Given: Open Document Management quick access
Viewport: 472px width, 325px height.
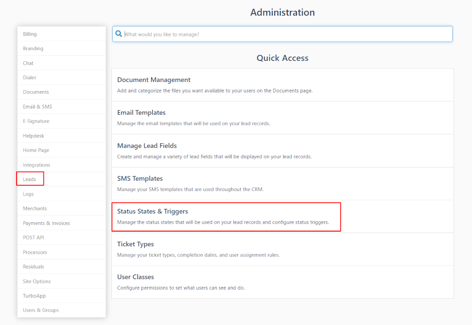Looking at the screenshot, I should (282, 85).
